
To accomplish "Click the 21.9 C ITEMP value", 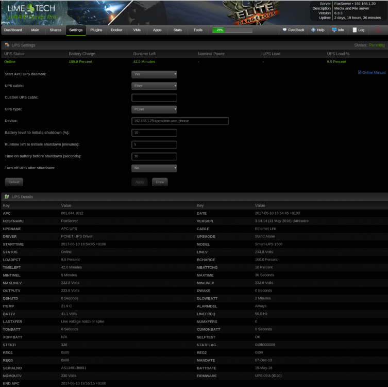I will pyautogui.click(x=66, y=306).
